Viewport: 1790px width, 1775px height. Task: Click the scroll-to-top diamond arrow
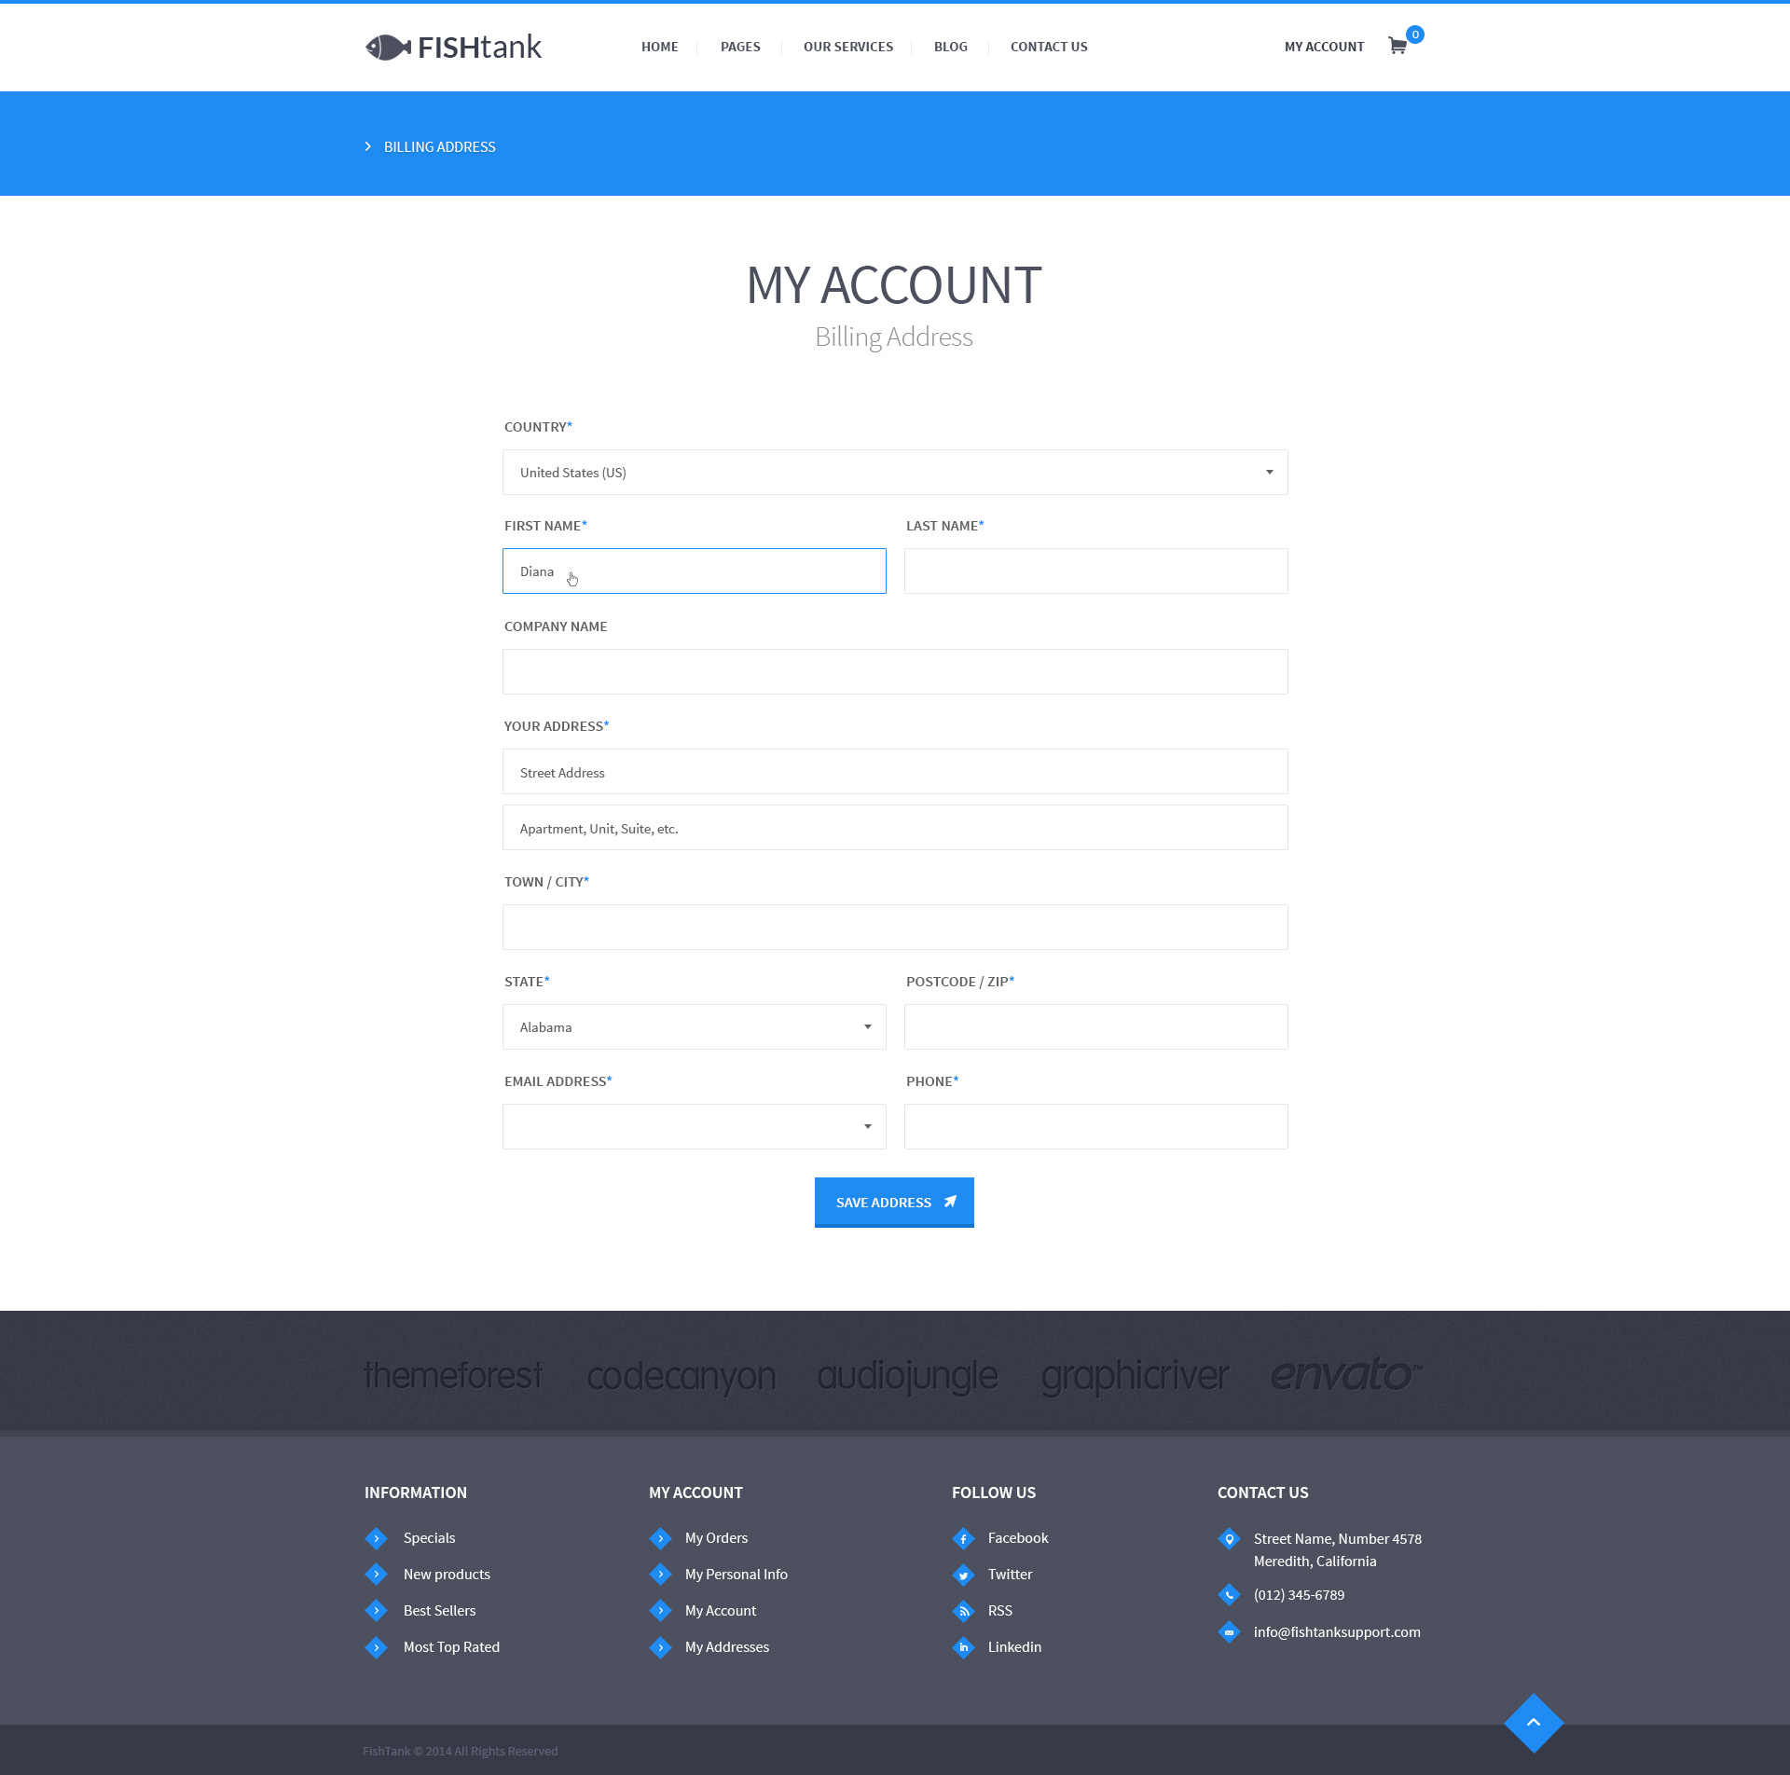[1533, 1722]
